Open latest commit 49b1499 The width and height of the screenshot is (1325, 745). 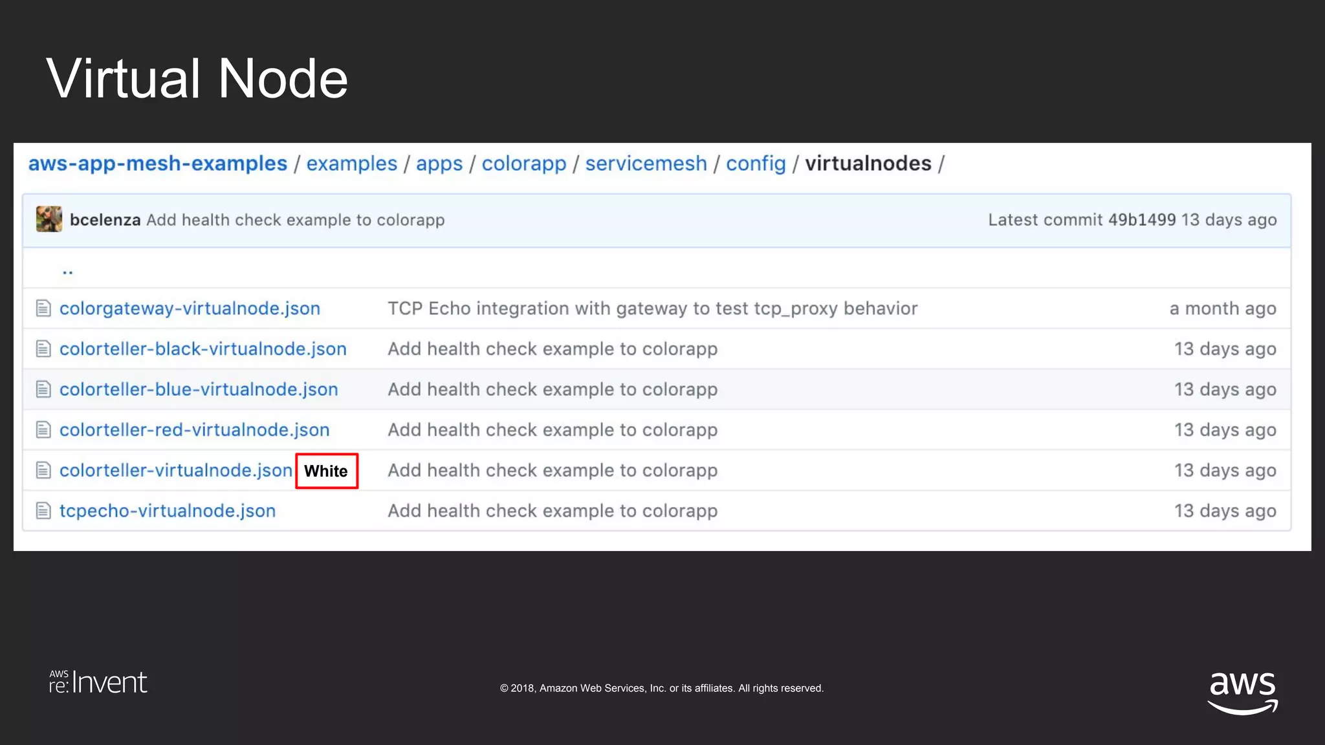pyautogui.click(x=1141, y=220)
